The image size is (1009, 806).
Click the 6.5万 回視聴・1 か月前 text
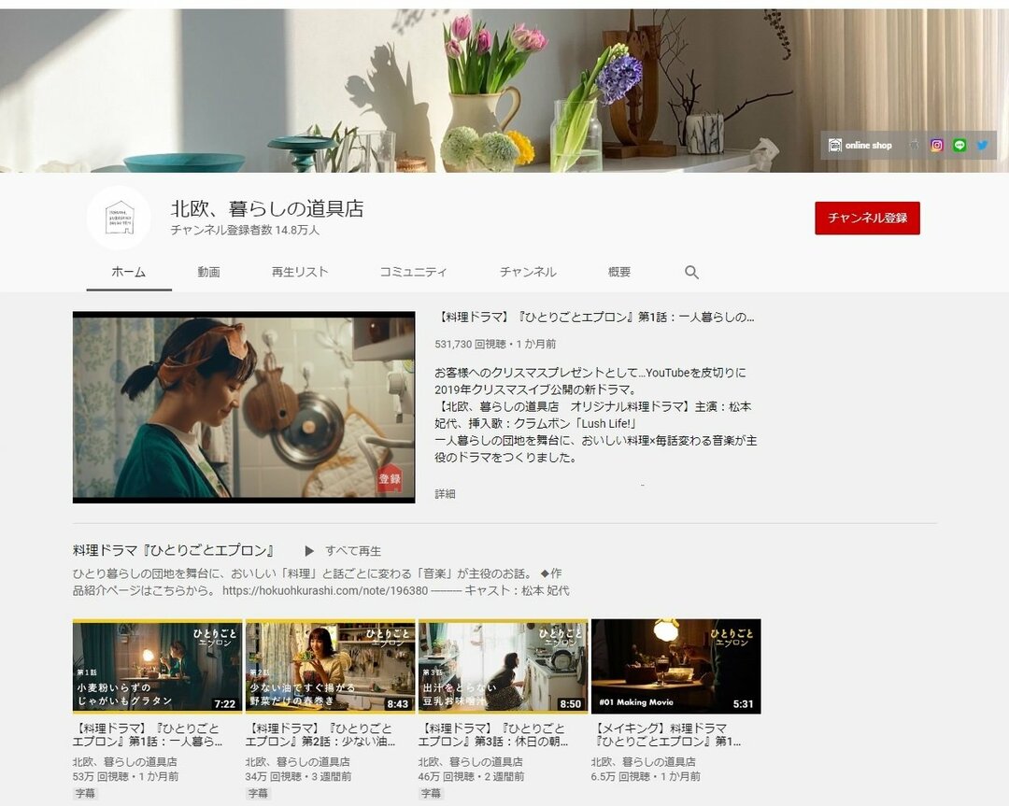[647, 777]
